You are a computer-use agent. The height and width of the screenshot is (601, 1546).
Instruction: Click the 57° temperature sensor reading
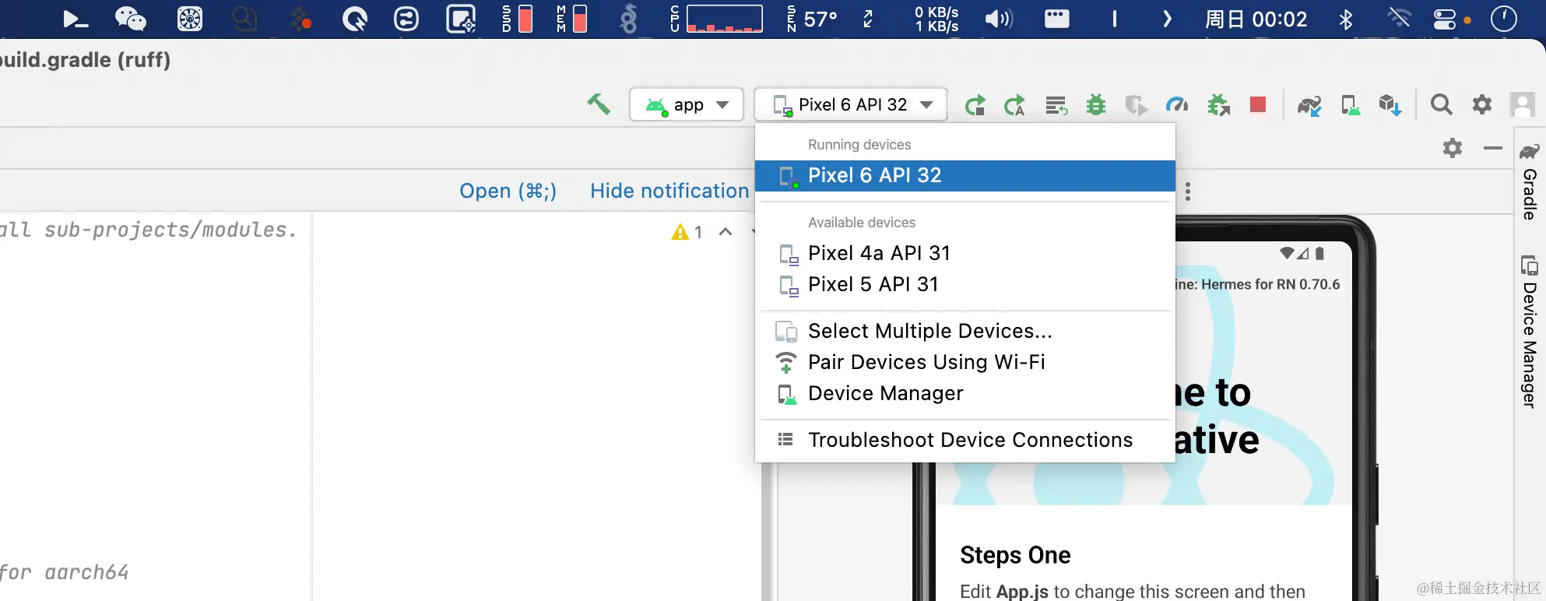(x=819, y=19)
